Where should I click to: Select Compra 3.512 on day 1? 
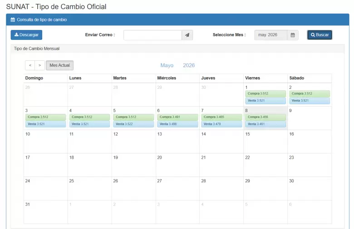coord(265,93)
